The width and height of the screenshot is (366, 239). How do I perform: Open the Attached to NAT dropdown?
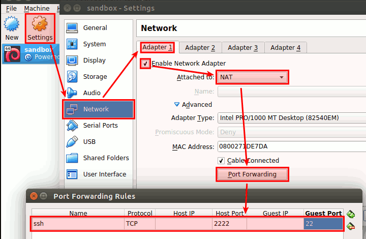[x=252, y=77]
